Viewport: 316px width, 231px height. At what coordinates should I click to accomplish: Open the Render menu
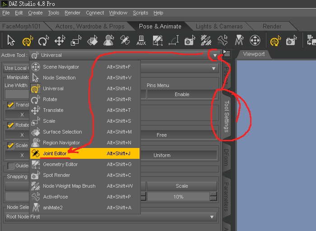click(x=72, y=13)
